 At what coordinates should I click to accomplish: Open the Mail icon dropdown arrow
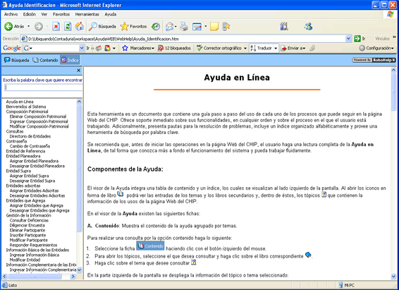(x=176, y=27)
